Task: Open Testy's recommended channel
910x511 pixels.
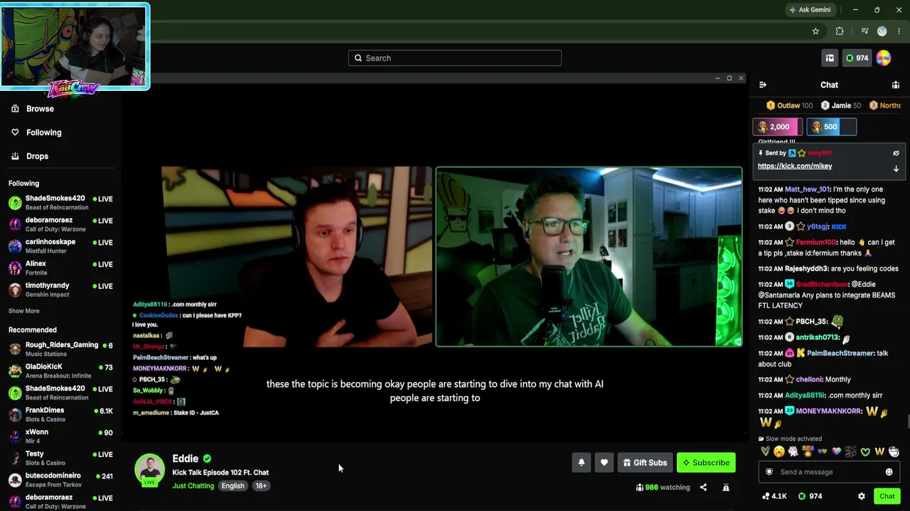Action: [60, 458]
